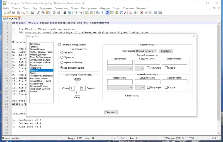
Task: Click Run Macro Multiple Times icon
Action: (x=155, y=13)
